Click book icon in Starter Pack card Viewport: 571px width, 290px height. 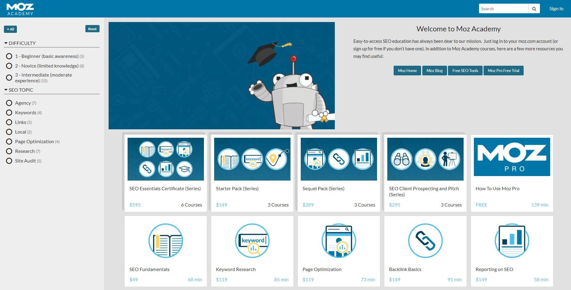(x=228, y=159)
